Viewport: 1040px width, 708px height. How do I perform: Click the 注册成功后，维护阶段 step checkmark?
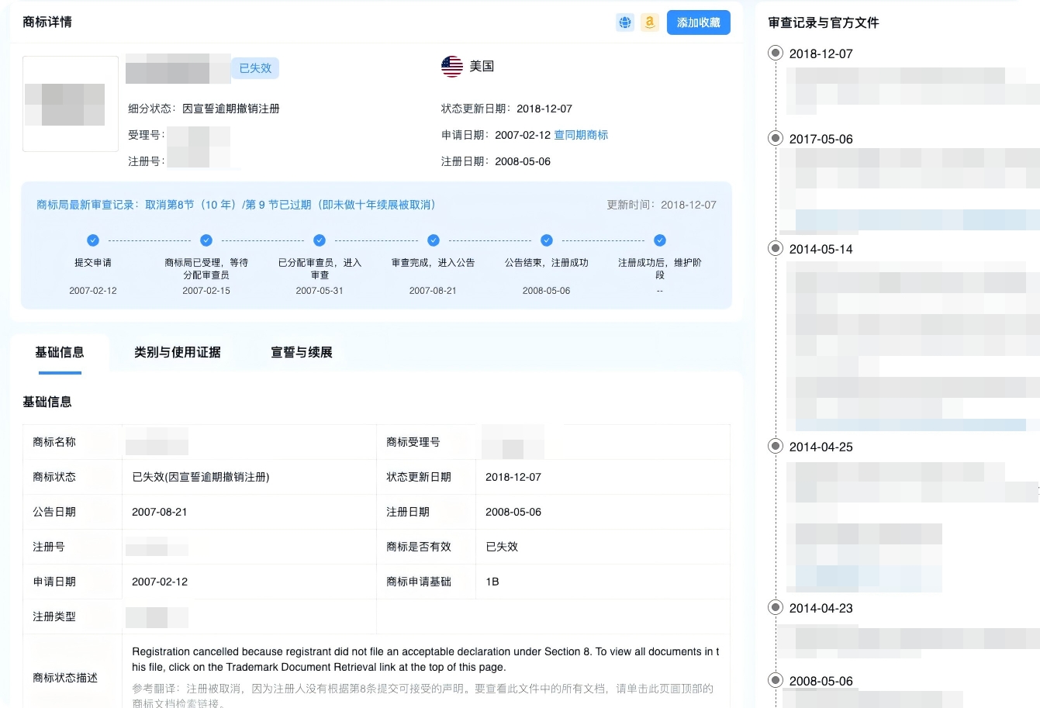click(x=660, y=240)
